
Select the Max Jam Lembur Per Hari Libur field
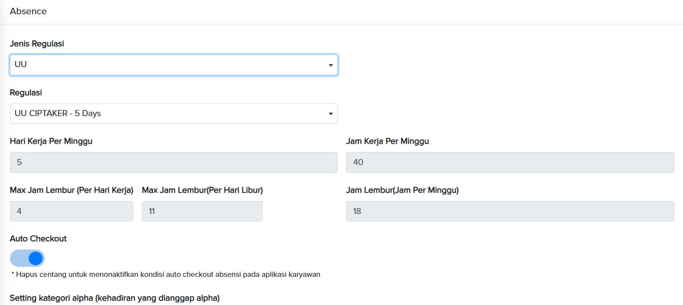point(202,211)
